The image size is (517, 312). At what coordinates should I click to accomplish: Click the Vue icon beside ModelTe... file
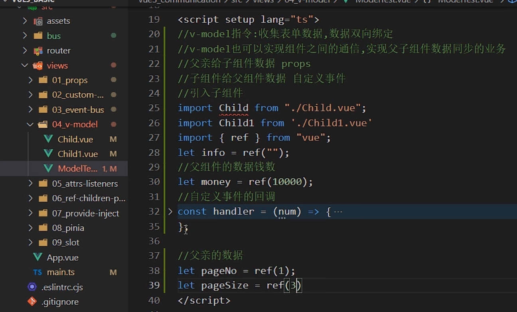[x=49, y=168]
